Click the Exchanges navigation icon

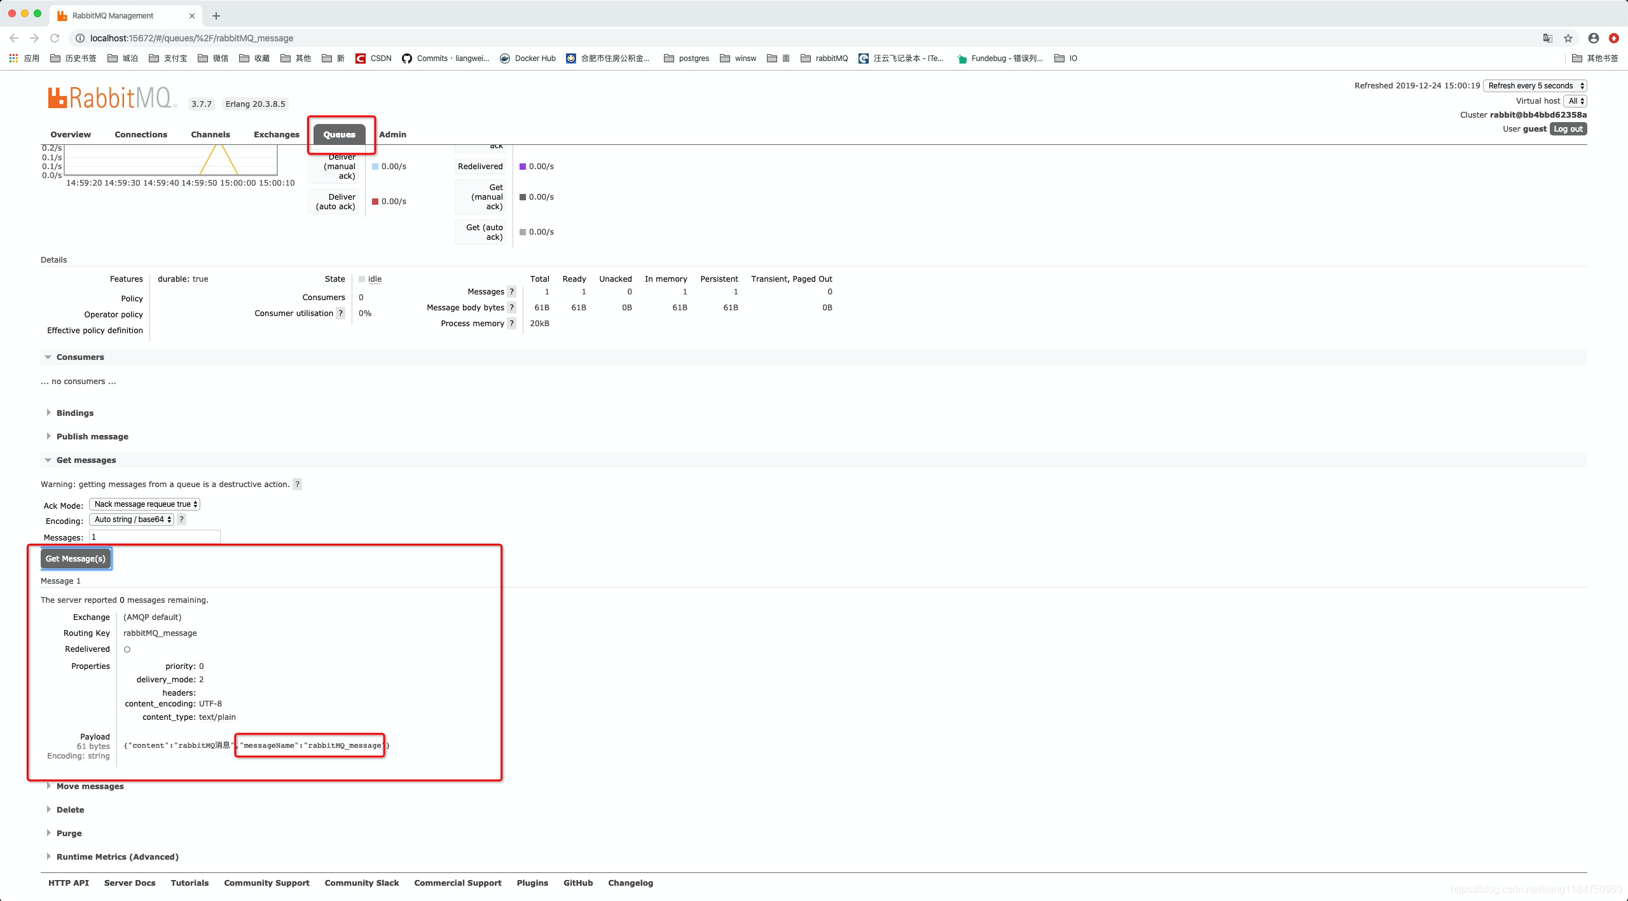(275, 134)
